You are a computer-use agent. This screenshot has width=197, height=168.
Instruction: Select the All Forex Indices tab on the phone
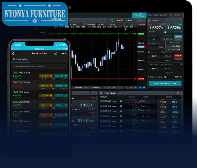click(x=21, y=59)
